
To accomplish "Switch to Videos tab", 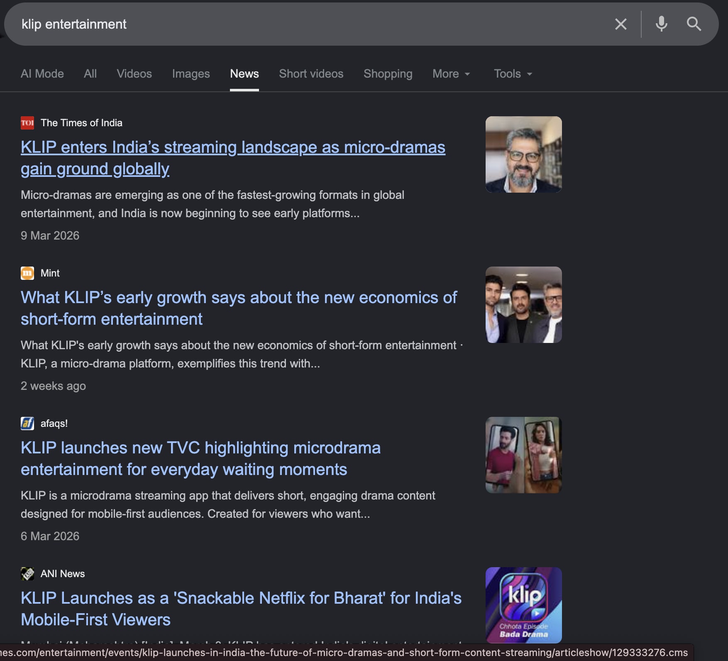I will click(134, 74).
